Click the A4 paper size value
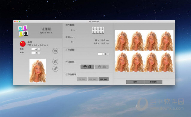Image resolution: width=191 pixels, height=117 pixels. (x=72, y=42)
